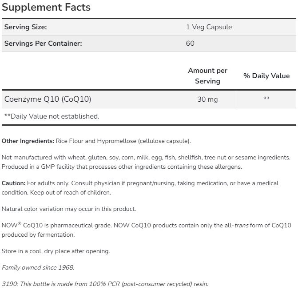Select the servings count value 60
This screenshot has height=290, width=298.
point(190,44)
